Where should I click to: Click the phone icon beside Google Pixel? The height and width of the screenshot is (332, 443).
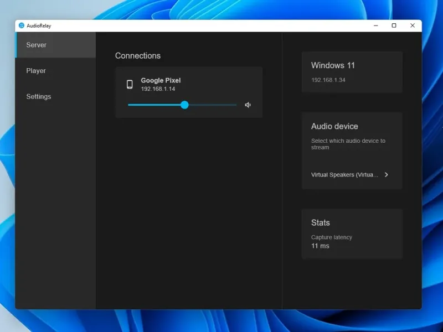[130, 84]
